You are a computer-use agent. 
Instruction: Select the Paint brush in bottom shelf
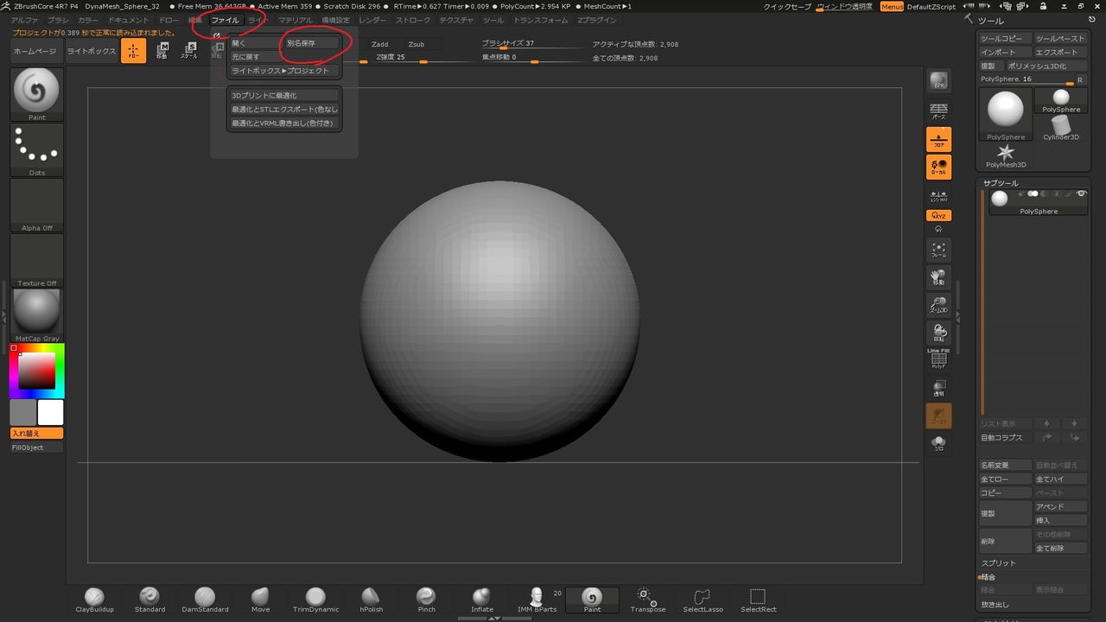point(592,600)
